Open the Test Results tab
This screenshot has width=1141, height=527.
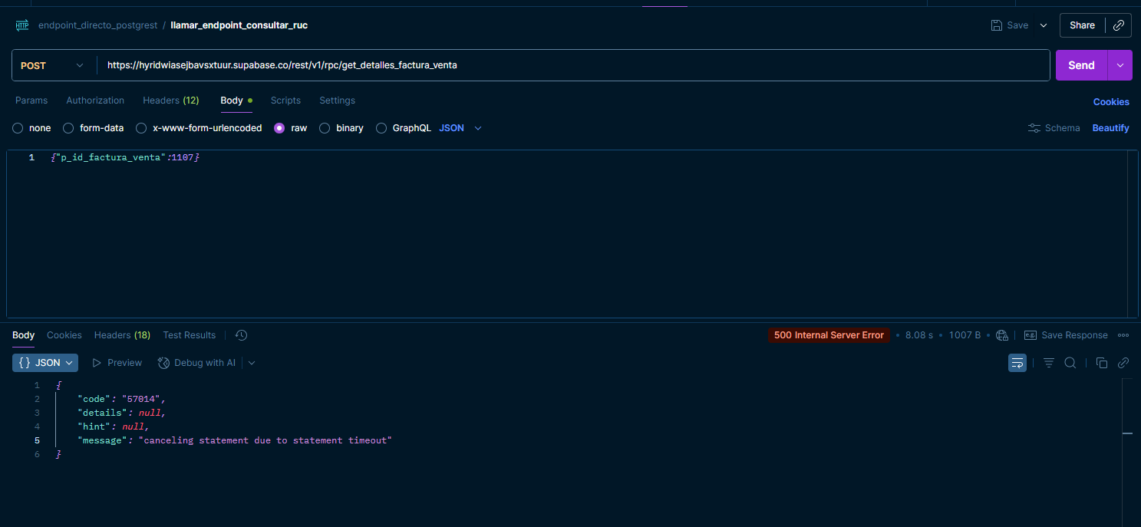(x=190, y=335)
